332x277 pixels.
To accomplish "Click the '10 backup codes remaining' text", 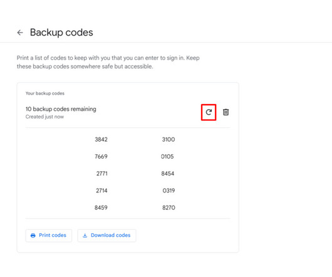I will point(61,109).
